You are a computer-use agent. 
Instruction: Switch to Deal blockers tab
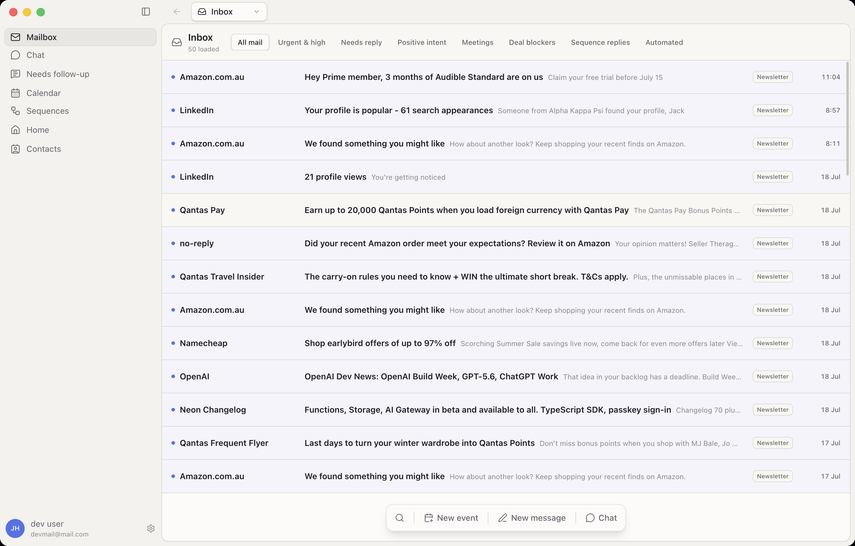tap(532, 42)
